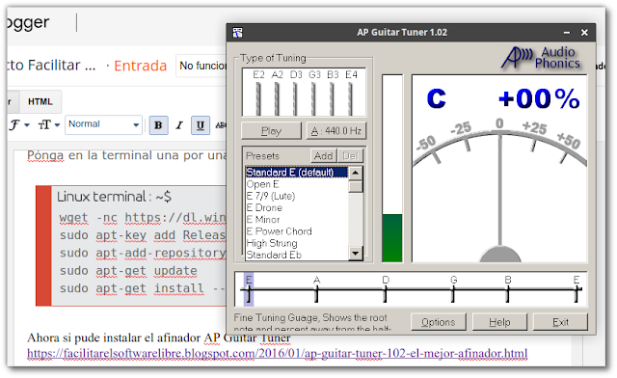Click the Audio Phonics logo

pyautogui.click(x=541, y=58)
